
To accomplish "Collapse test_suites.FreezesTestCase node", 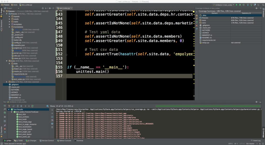I will [12, 112].
